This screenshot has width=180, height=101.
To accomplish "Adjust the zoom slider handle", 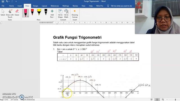I will pos(175,100).
